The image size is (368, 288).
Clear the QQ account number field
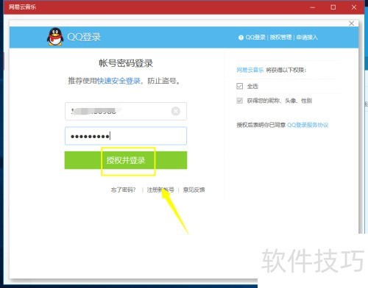[x=176, y=111]
